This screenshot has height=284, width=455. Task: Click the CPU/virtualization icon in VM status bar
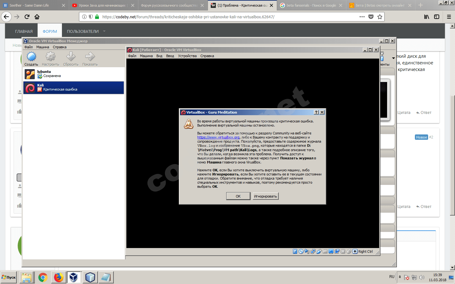[x=343, y=251]
